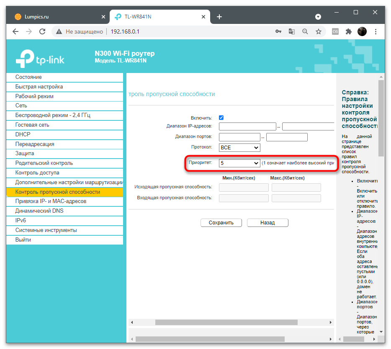Viewport: 391px width, 349px height.
Task: Click outgoing bandwidth minimum field
Action: pos(244,188)
